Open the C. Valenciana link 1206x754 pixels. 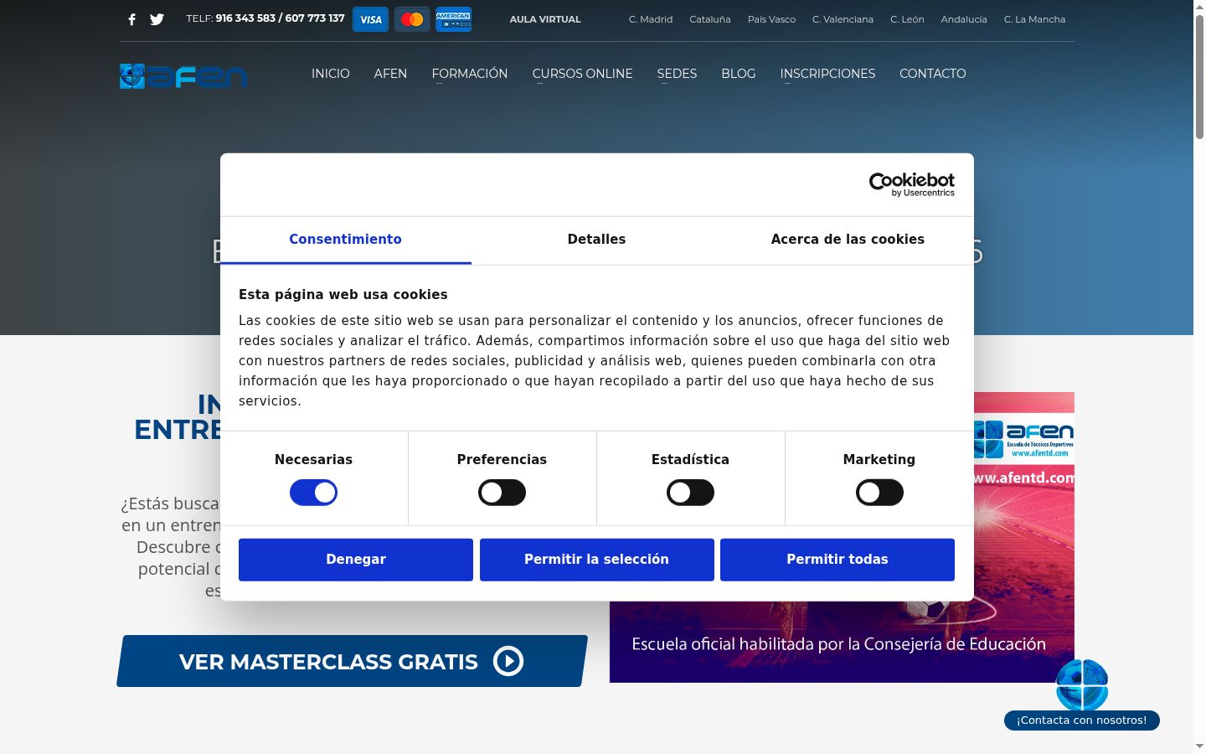[843, 19]
